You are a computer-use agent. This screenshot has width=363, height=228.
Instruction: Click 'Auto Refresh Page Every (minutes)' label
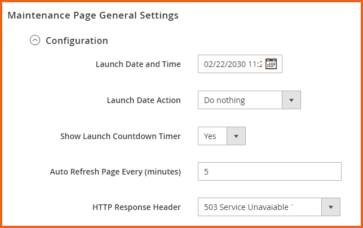pyautogui.click(x=116, y=171)
